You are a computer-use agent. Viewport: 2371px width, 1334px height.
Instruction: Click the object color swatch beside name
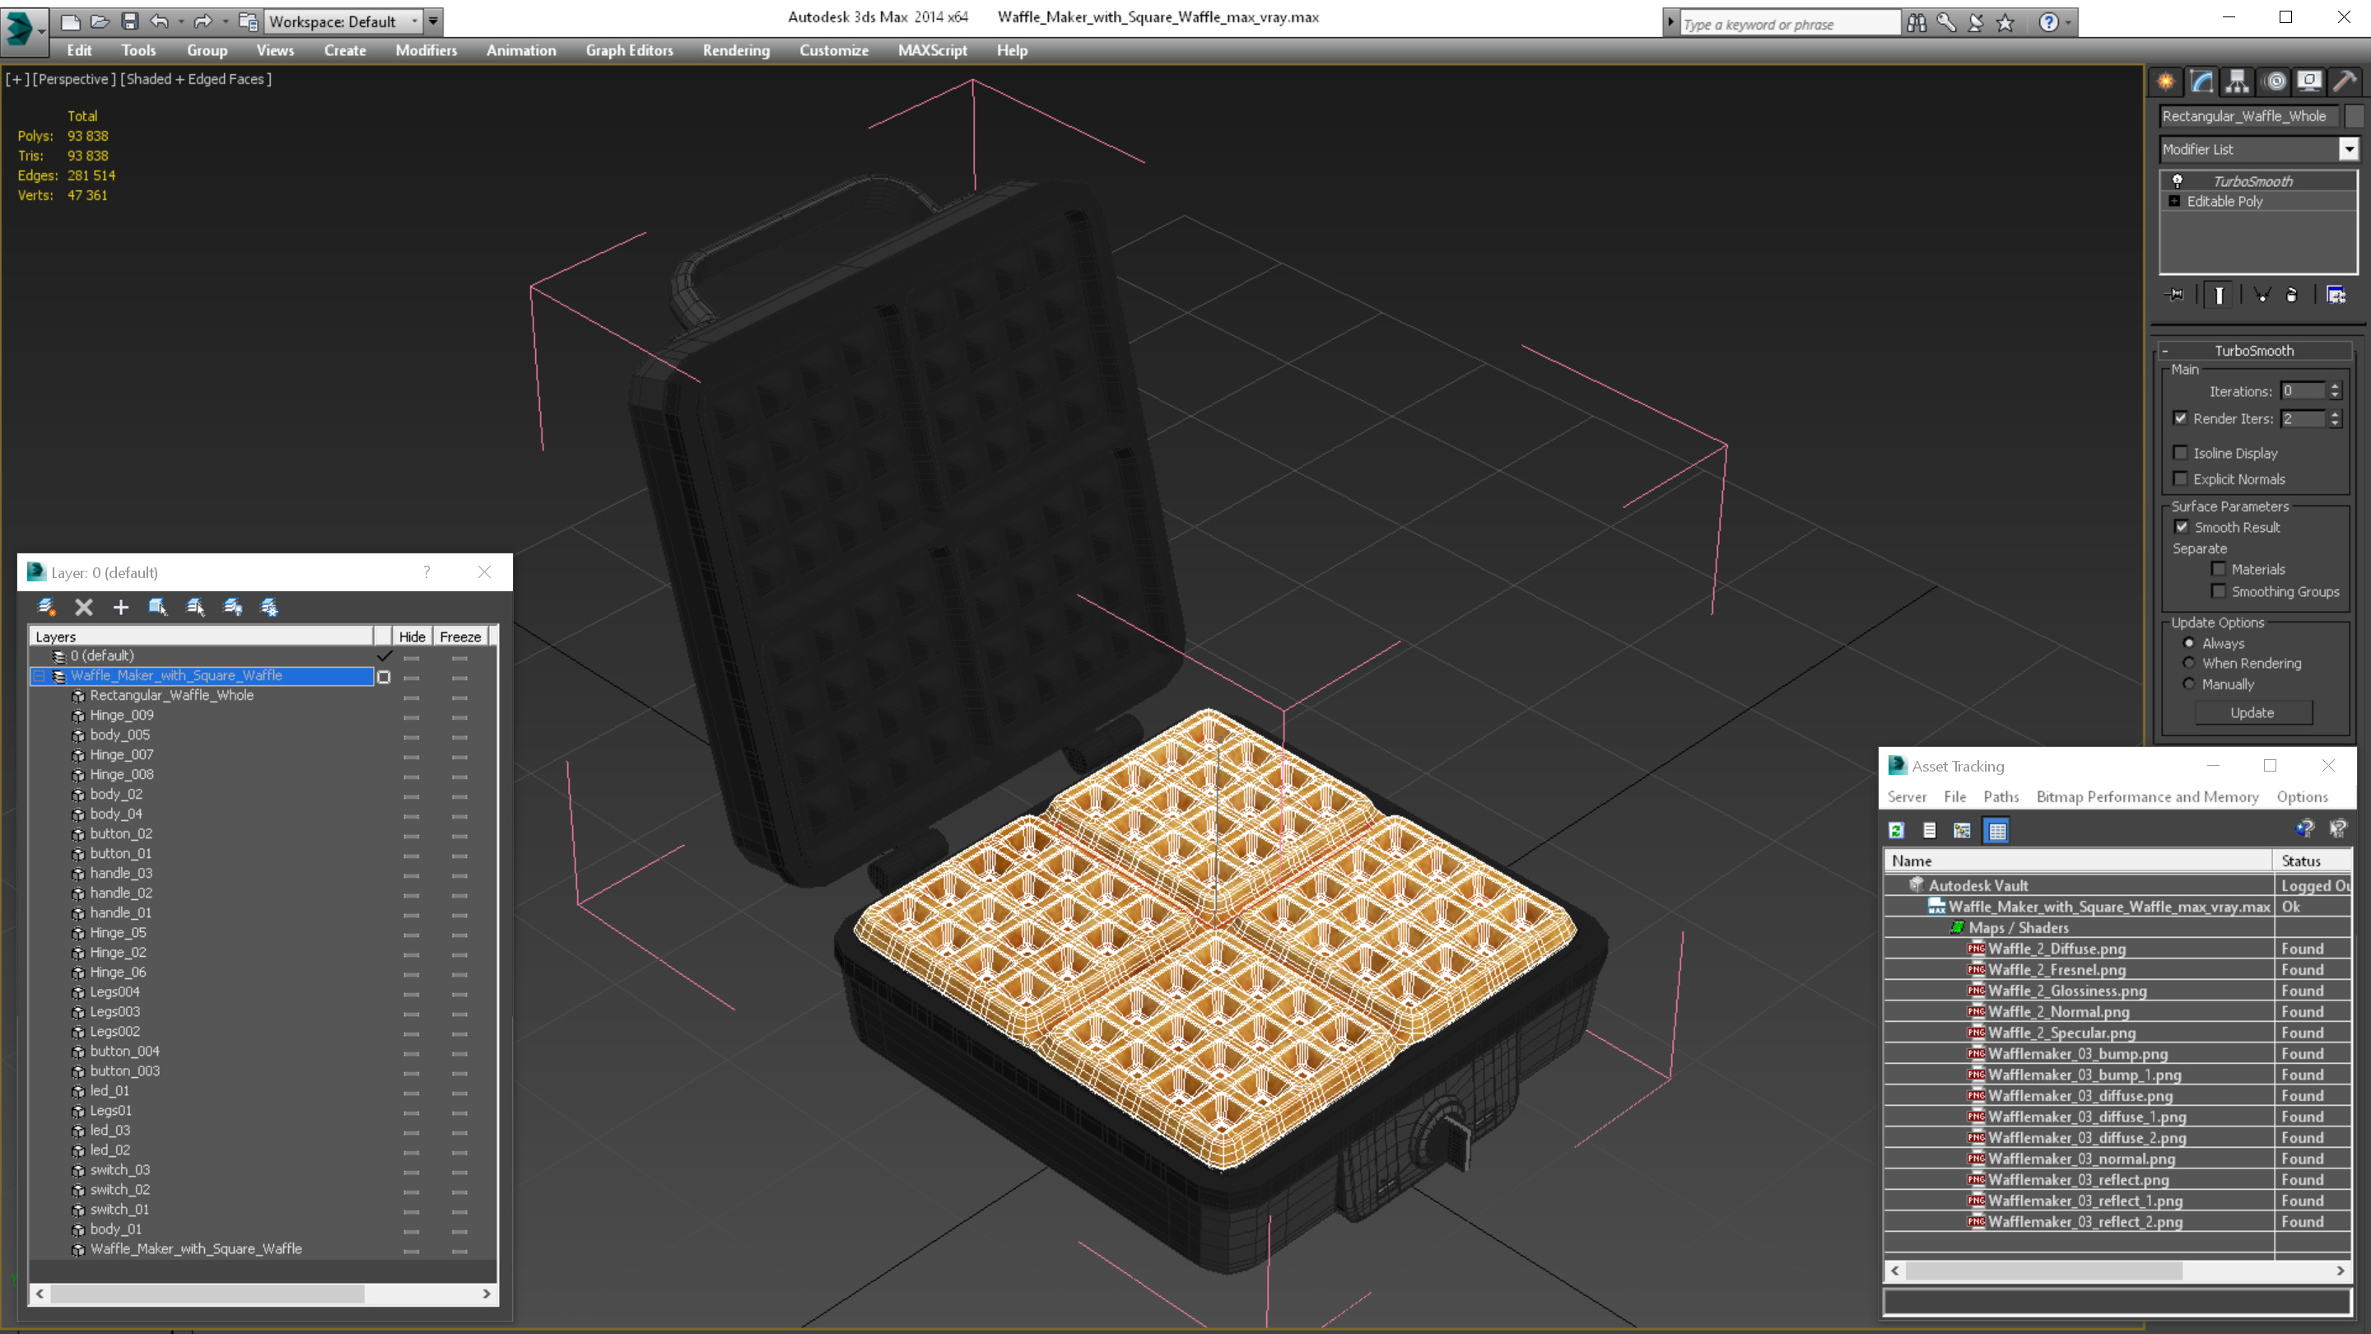[x=2355, y=116]
